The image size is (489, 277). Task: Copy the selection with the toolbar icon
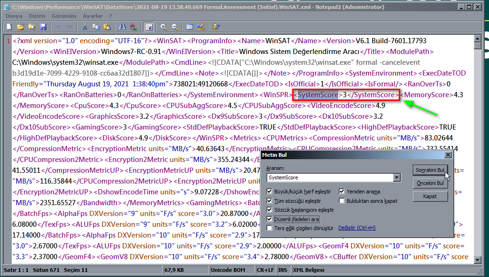pos(96,27)
